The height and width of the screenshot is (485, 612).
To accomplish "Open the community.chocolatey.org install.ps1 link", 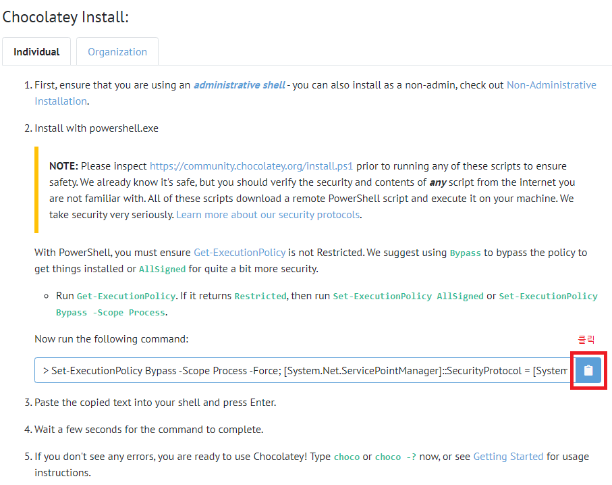I will 252,166.
